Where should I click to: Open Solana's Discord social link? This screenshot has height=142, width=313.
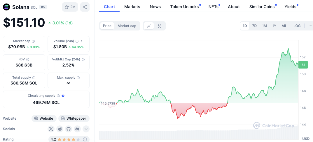click(77, 129)
